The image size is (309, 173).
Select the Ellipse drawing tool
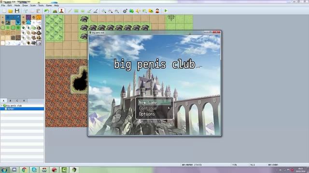coord(83,11)
